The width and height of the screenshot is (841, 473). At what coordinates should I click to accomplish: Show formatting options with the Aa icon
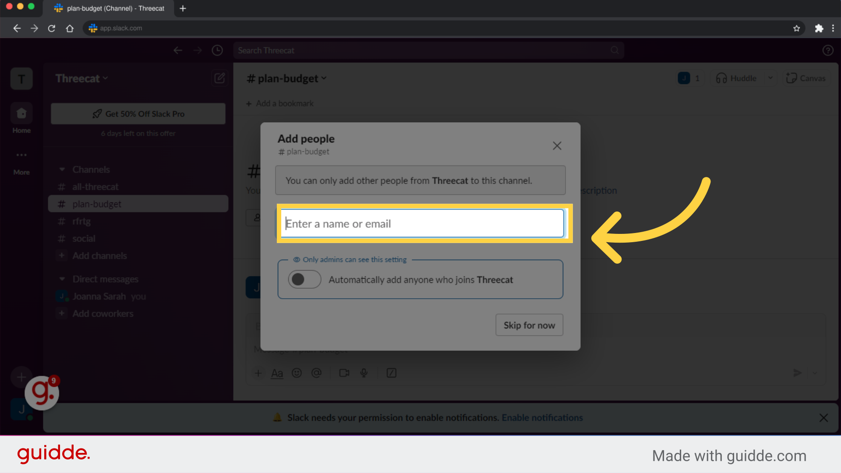tap(277, 373)
